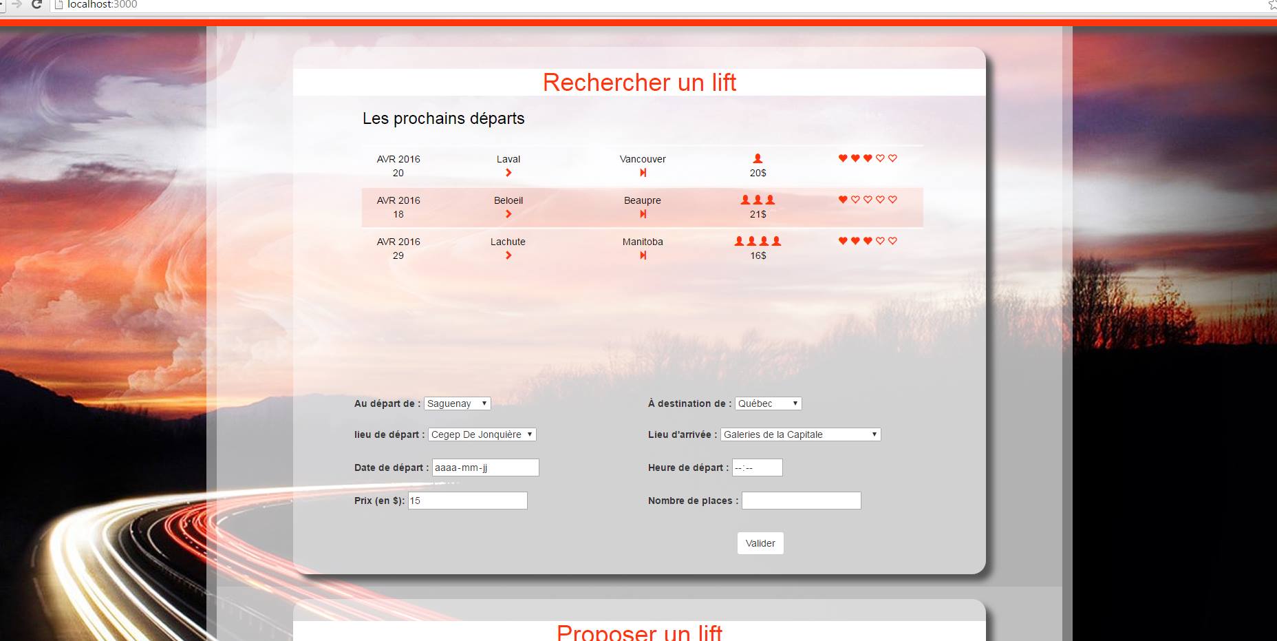Click the 16$ price text
This screenshot has width=1277, height=641.
click(x=758, y=255)
